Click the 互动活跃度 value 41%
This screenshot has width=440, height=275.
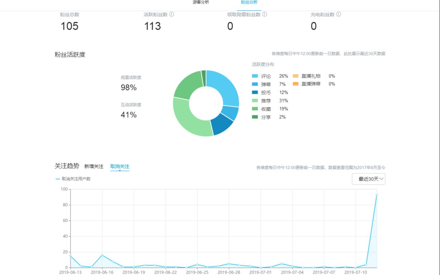(128, 115)
